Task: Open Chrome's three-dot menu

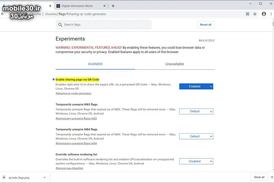Action: 271,14
